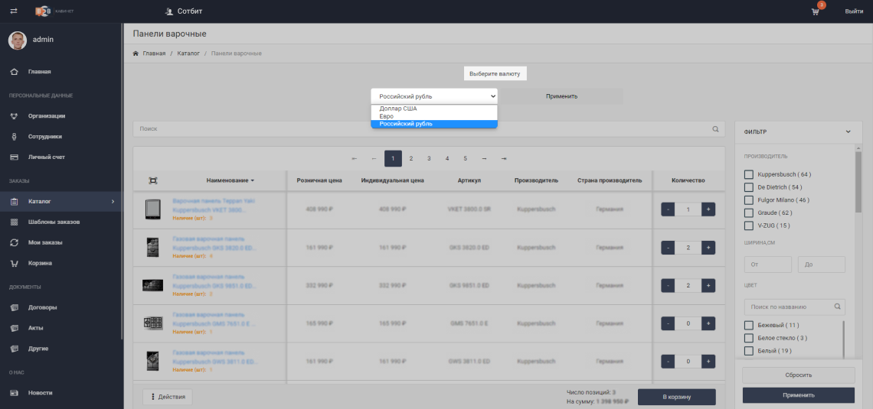Screen dimensions: 873x409
Task: Click the sidebar collapse arrows icon
Action: [14, 11]
